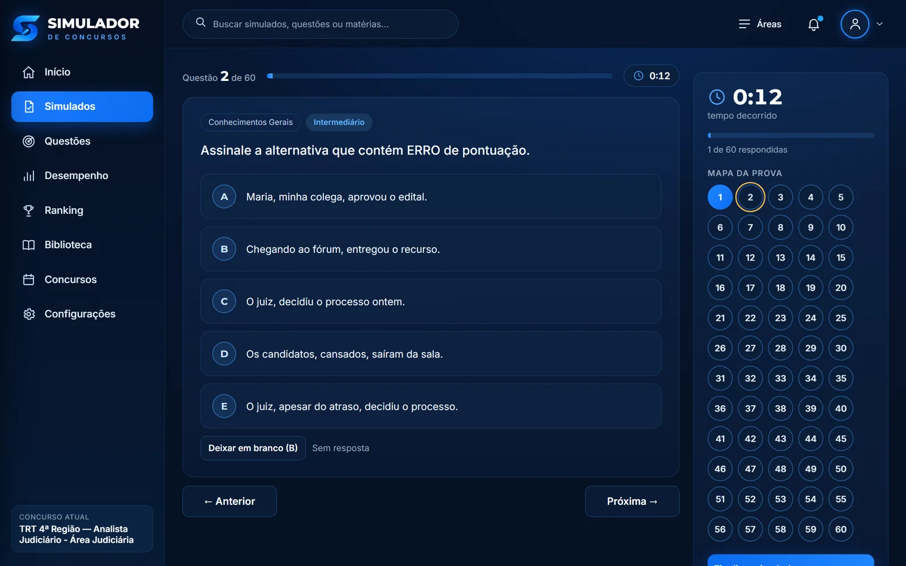Mark alternative E, apesar do atraso
The image size is (906, 566).
coord(431,406)
